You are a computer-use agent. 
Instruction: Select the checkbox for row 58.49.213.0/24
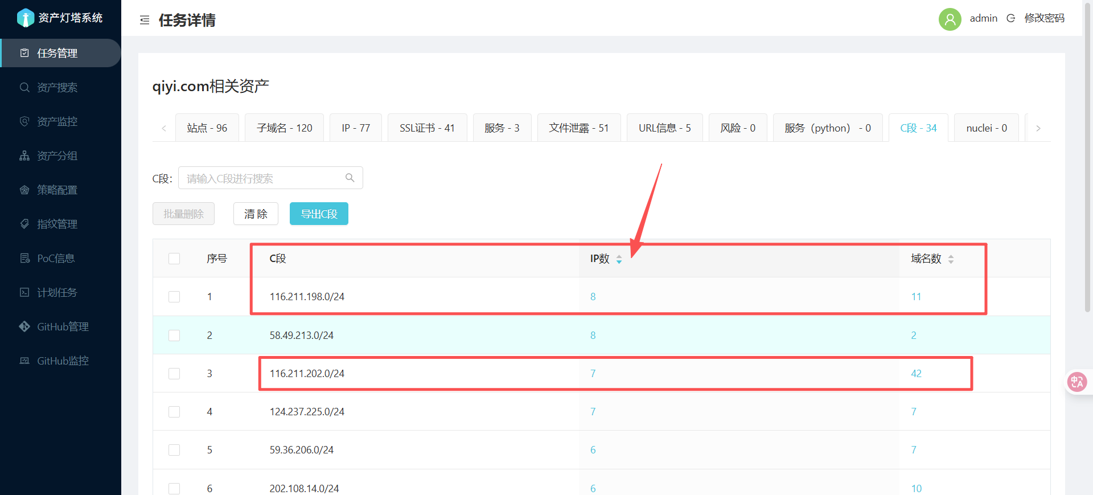click(174, 336)
